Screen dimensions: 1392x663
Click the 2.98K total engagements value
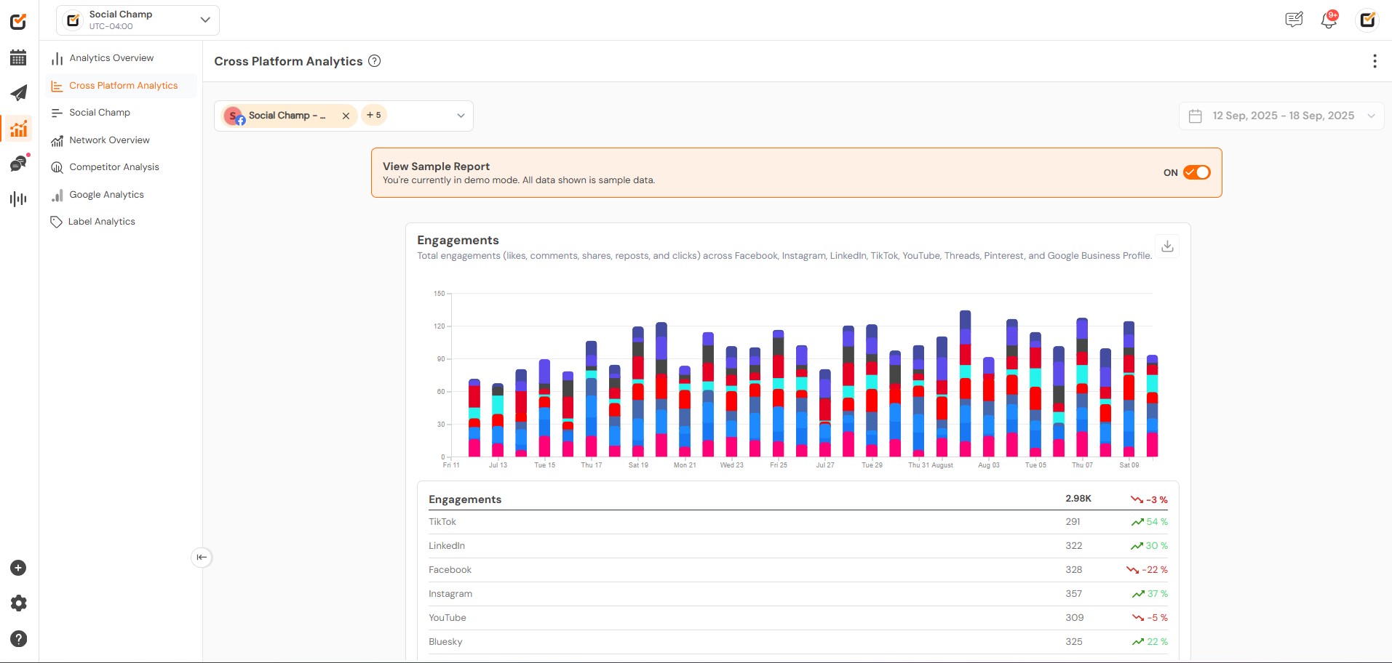pos(1078,499)
